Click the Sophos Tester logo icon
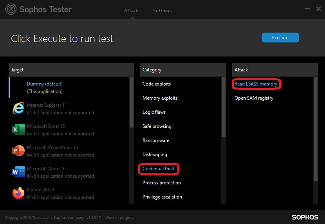The height and width of the screenshot is (224, 325). click(11, 9)
